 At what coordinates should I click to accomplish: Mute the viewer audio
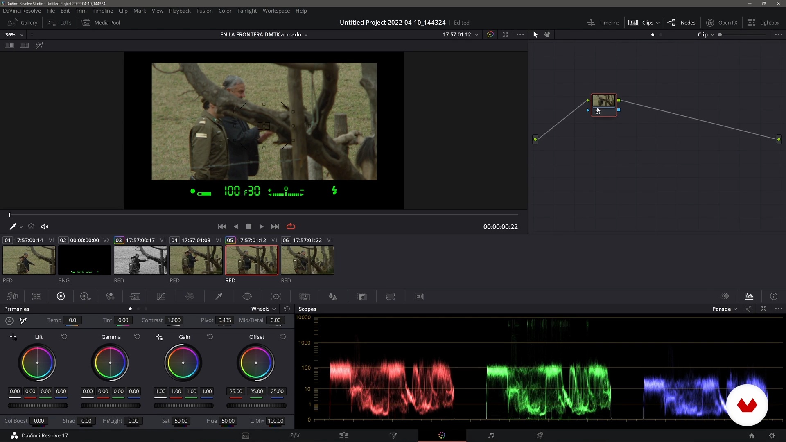tap(45, 226)
